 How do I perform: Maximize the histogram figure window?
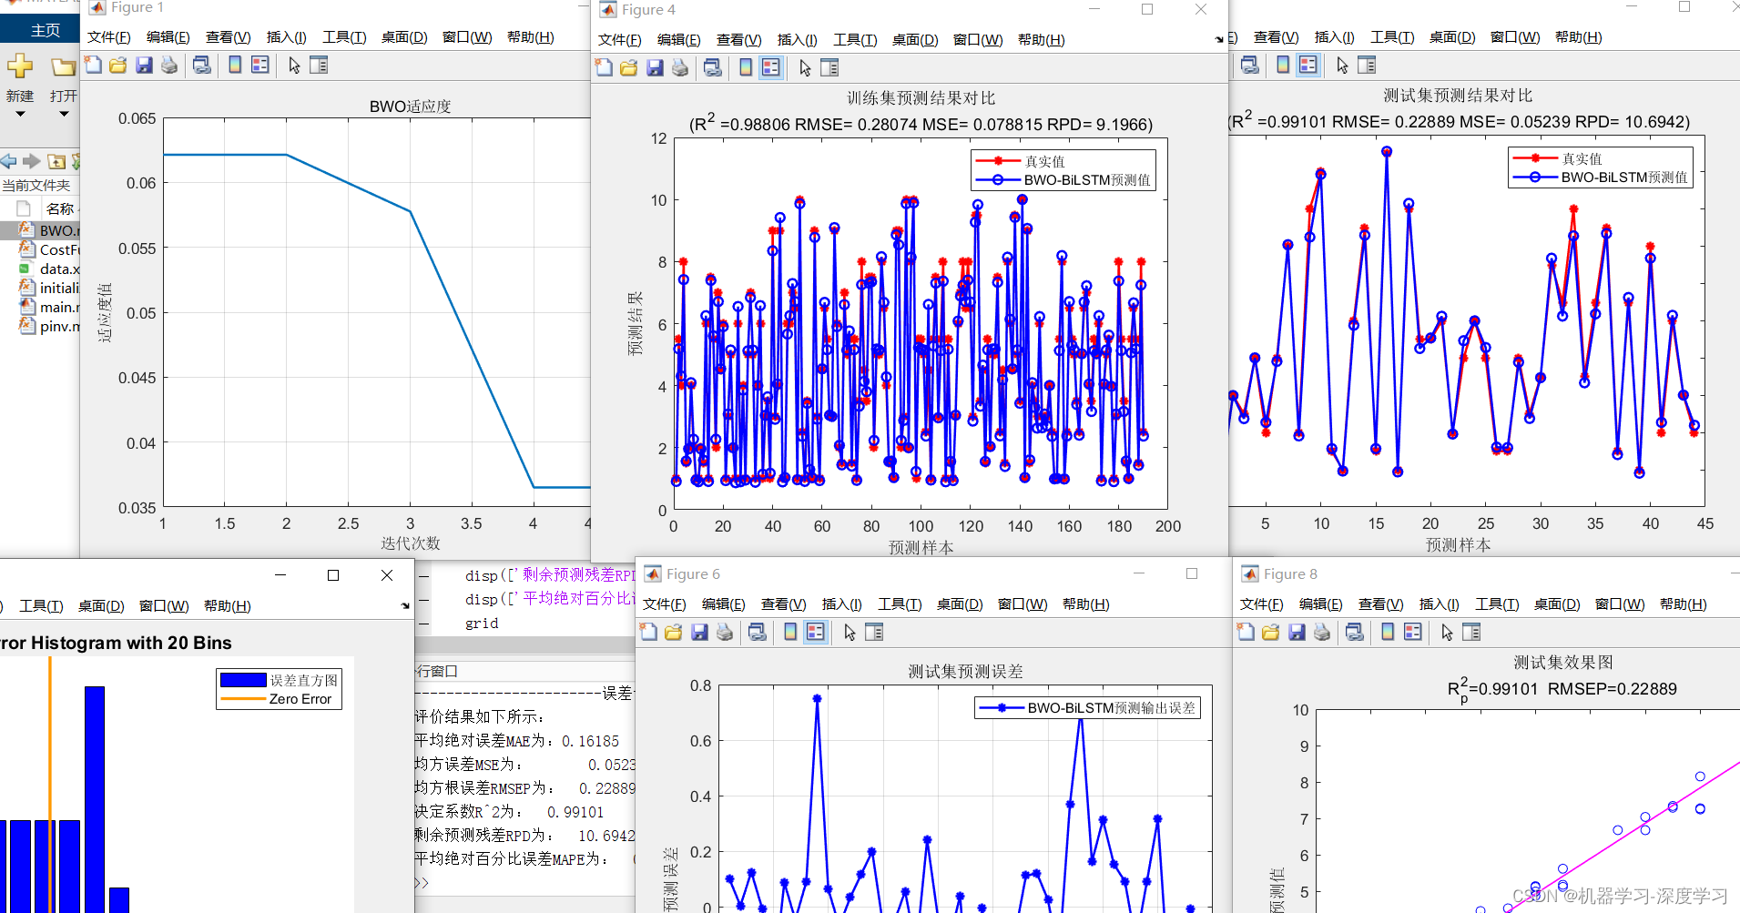click(x=333, y=575)
